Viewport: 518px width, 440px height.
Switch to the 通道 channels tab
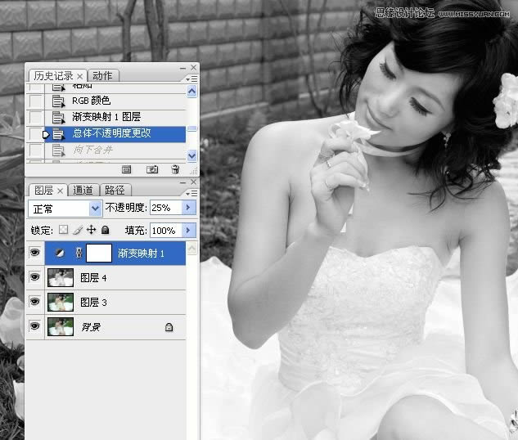coord(83,190)
